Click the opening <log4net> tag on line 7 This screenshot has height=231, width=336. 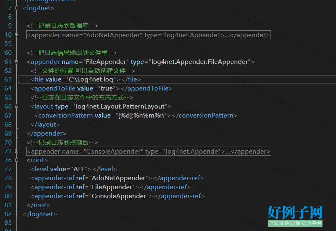38,8
